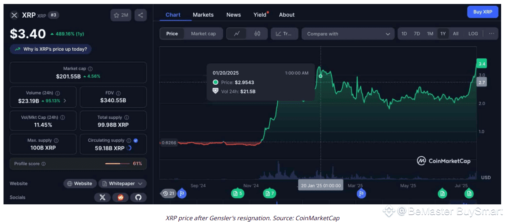Screen dimensions: 506x222
Task: Click the green document marker near June '25
Action: coord(442,193)
